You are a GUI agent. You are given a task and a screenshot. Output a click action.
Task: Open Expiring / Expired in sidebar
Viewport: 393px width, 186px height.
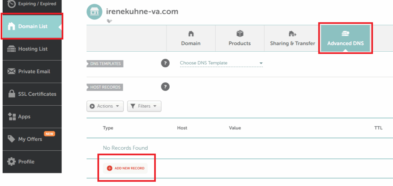(32, 4)
